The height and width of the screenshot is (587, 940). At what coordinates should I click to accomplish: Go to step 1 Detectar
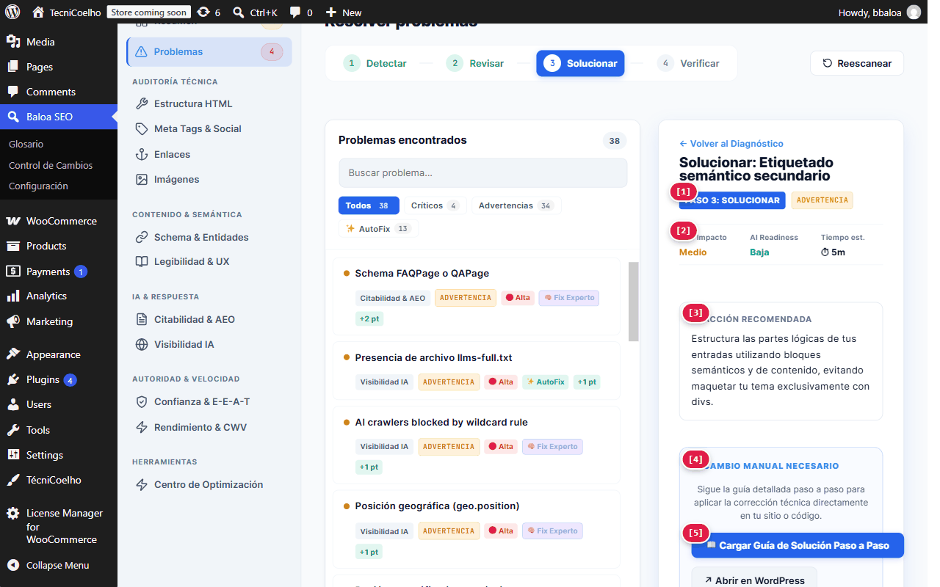(375, 63)
